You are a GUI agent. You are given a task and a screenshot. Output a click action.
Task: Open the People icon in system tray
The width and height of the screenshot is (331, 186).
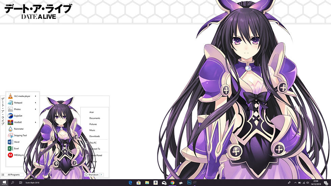(x=289, y=183)
